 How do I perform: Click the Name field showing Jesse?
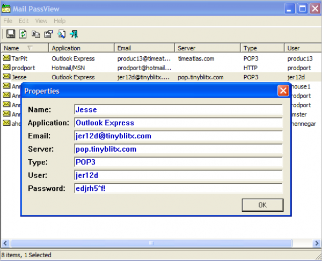179,109
